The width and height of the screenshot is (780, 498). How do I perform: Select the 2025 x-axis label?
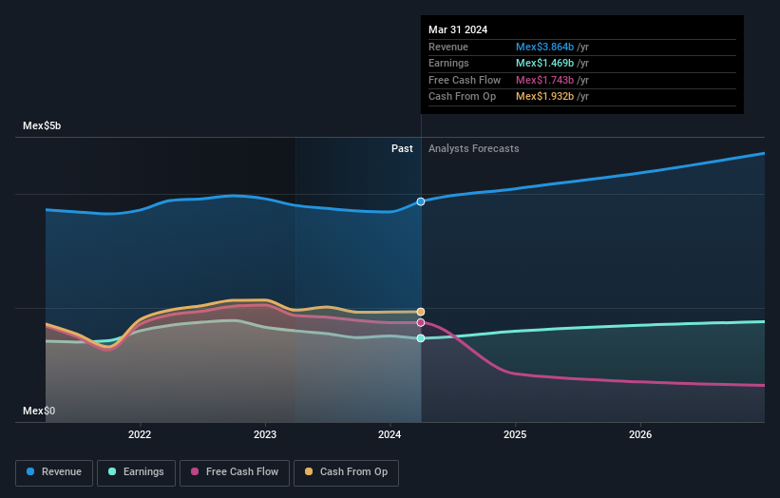[515, 434]
